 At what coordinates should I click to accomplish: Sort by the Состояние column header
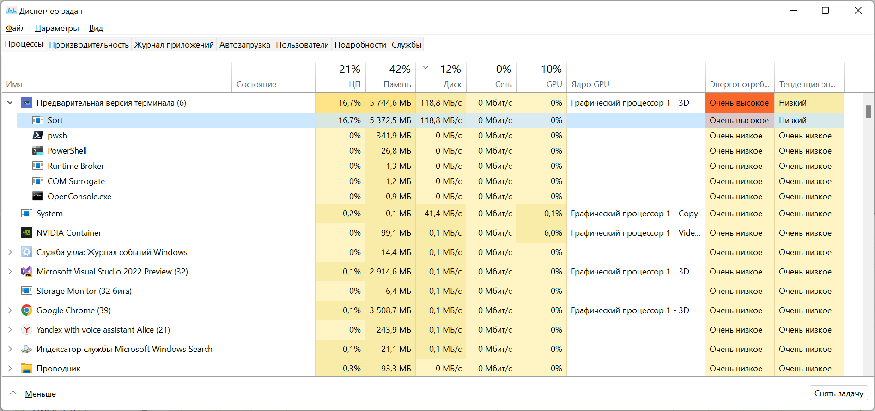point(273,77)
